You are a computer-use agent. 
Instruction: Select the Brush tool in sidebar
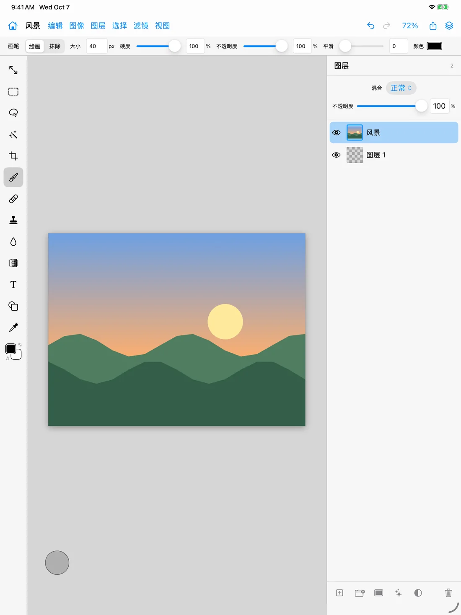click(13, 177)
